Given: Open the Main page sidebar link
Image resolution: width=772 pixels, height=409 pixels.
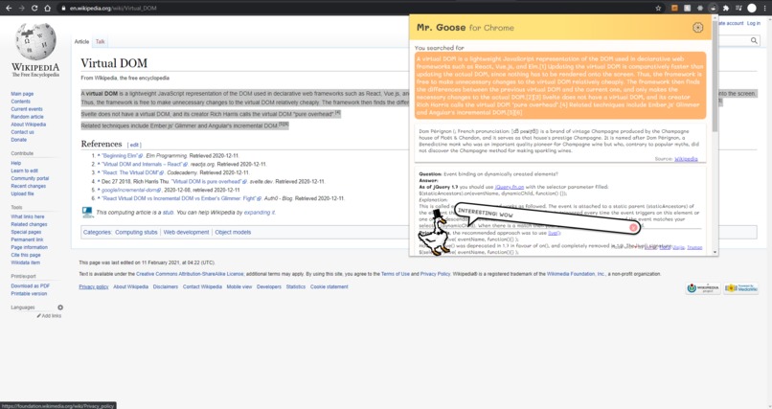Looking at the screenshot, I should tap(22, 94).
